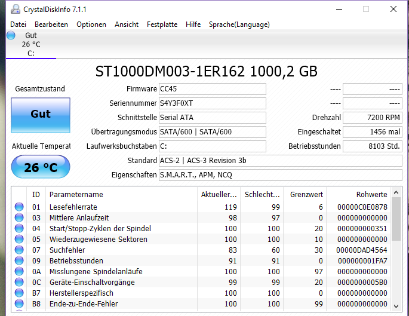The image size is (409, 316).
Task: Click the Parametername column header
Action: 122,194
